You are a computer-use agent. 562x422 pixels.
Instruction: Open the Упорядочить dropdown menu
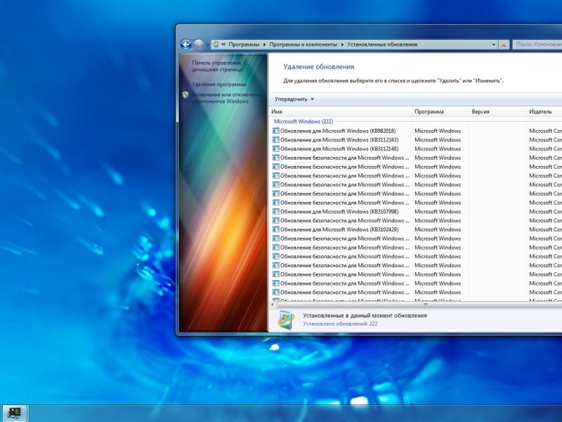pos(294,99)
